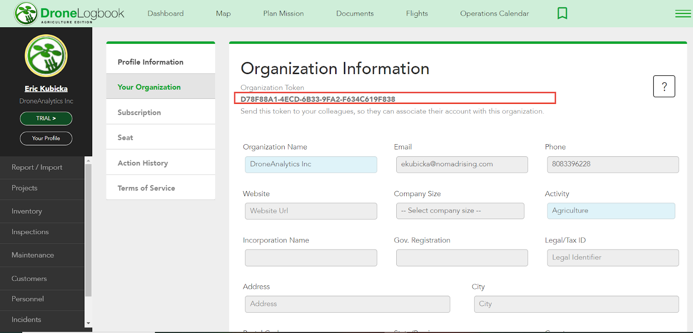
Task: Open Inspections in the sidebar
Action: (42, 232)
